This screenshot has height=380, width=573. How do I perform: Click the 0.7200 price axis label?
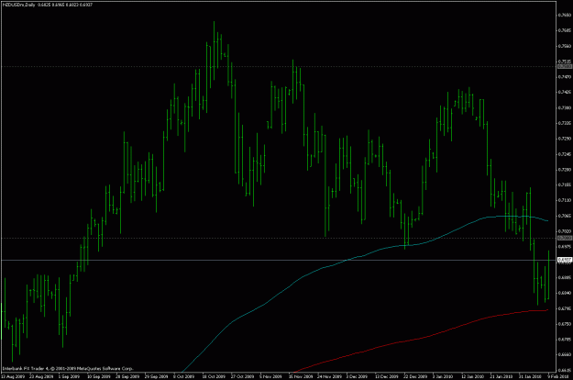pos(565,170)
